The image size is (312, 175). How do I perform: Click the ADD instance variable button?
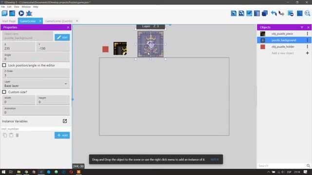tap(62, 135)
